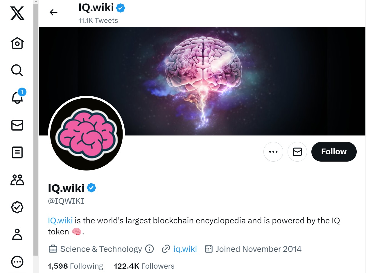Viewport: 375px width, 273px height.
Task: Click the Science & Technology info icon
Action: tap(149, 249)
